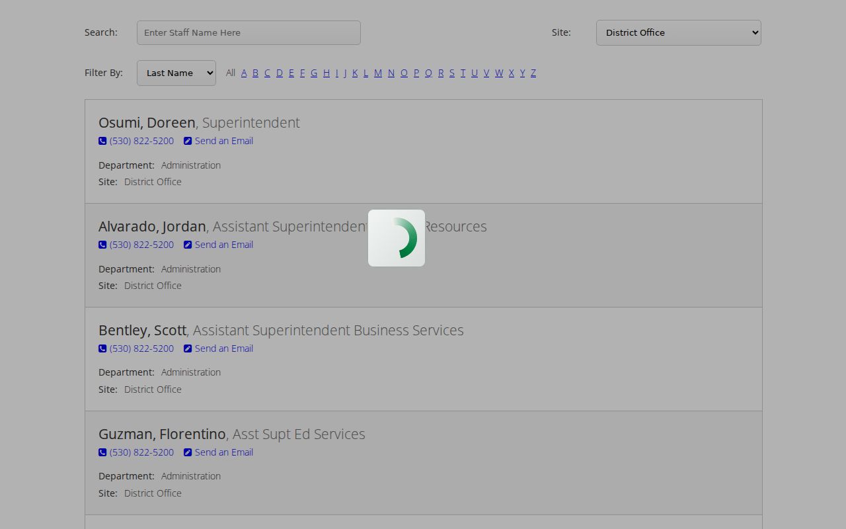Filter staff by letter Y
Screen dimensions: 846x529
[522, 73]
